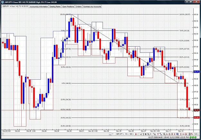Open the 4H timeframe dropdown
201x140 pixels.
pyautogui.click(x=127, y=134)
